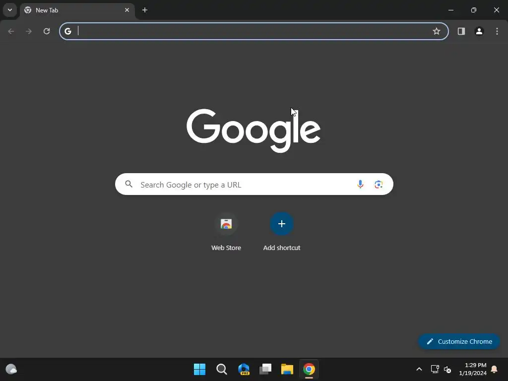Open File Explorer from the taskbar

pyautogui.click(x=287, y=369)
